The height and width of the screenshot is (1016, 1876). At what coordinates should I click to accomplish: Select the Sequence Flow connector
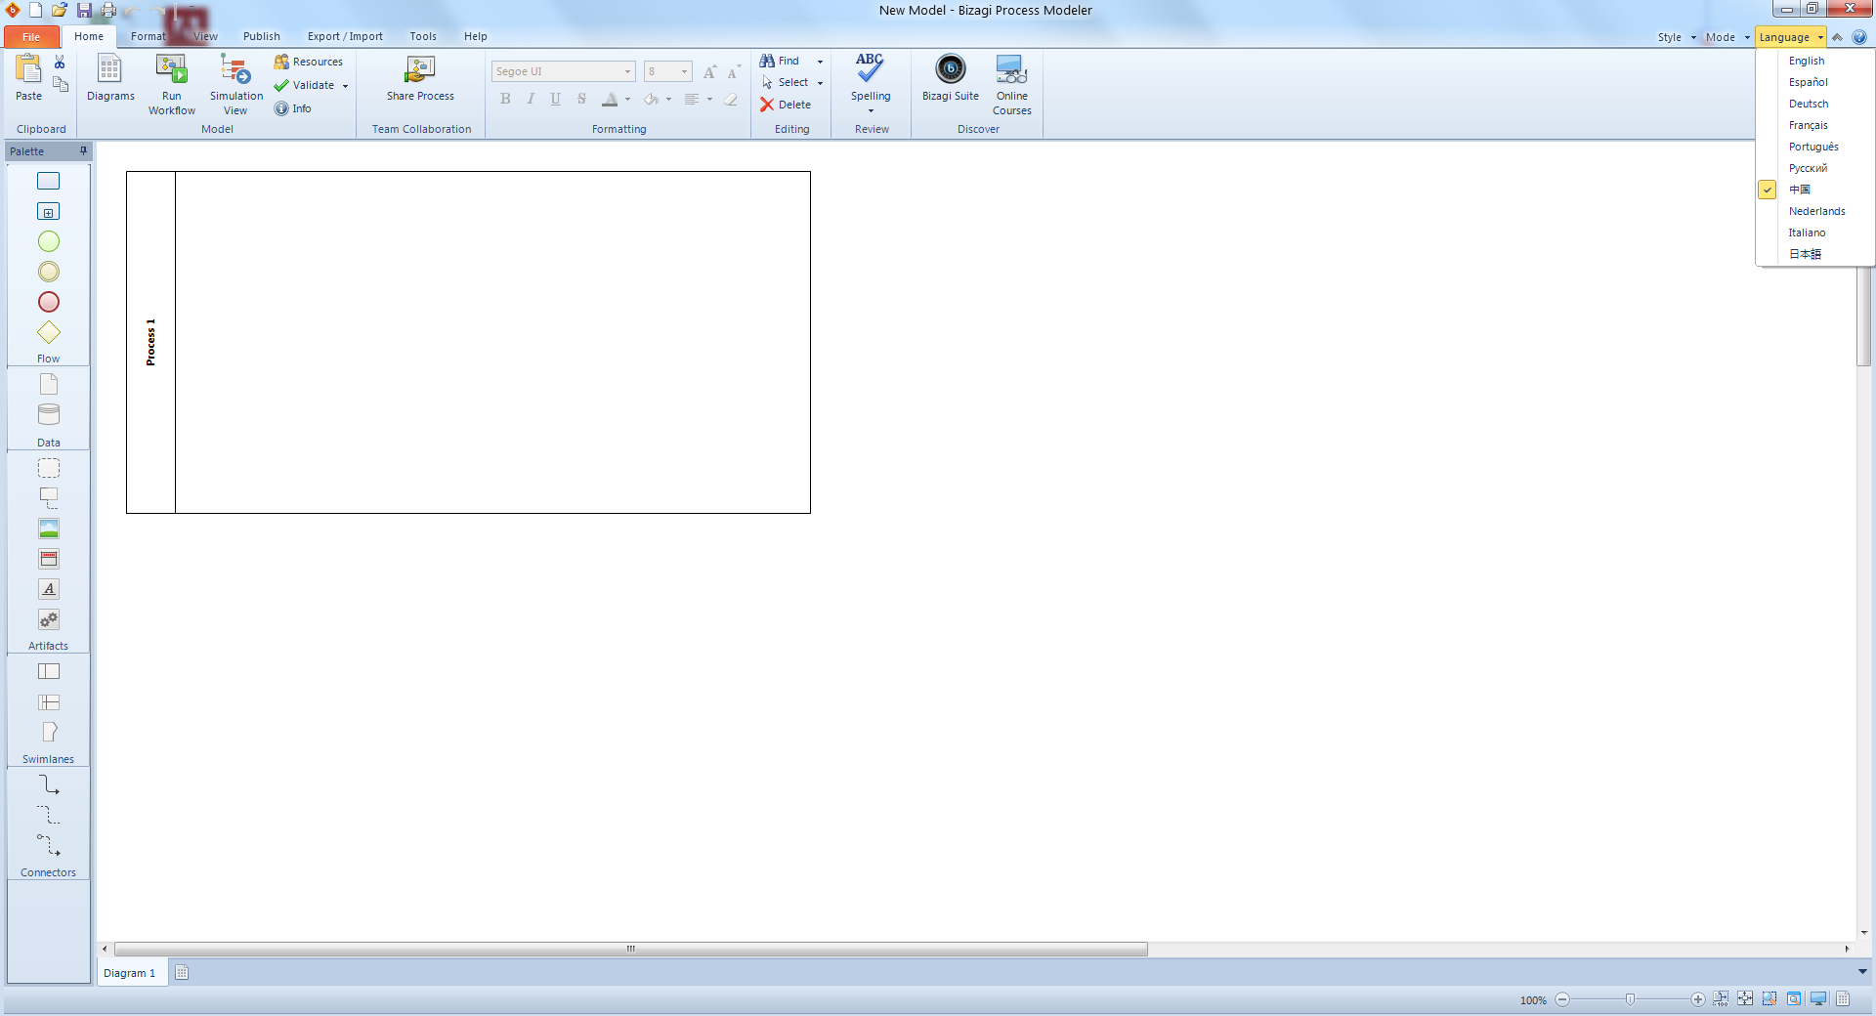coord(48,784)
